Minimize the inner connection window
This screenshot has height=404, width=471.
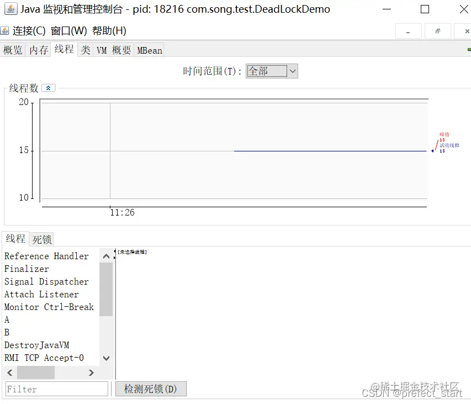pos(408,32)
